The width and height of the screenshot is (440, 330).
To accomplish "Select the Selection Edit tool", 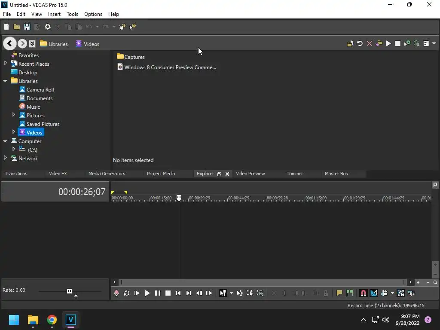I will (x=250, y=293).
